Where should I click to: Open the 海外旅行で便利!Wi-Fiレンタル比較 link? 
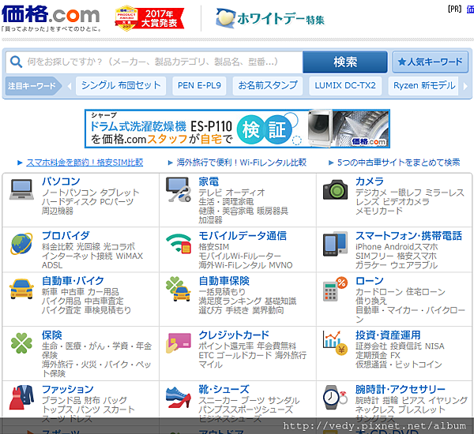242,163
